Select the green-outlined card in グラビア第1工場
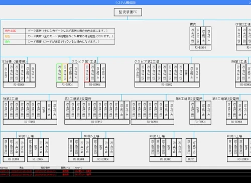 pyautogui.click(x=59, y=73)
